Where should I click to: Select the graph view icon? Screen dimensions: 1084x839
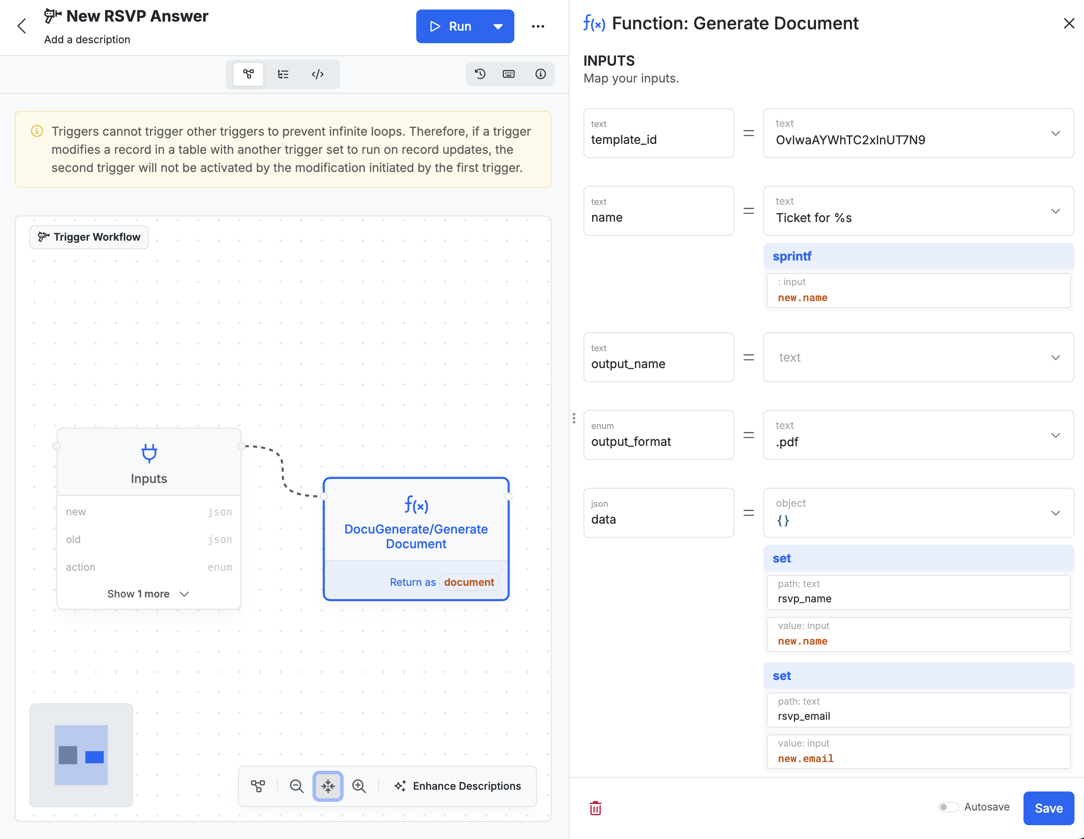coord(249,74)
